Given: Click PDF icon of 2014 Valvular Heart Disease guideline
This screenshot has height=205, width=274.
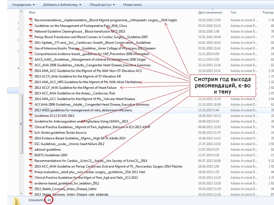Looking at the screenshot, I should pyautogui.click(x=31, y=99).
